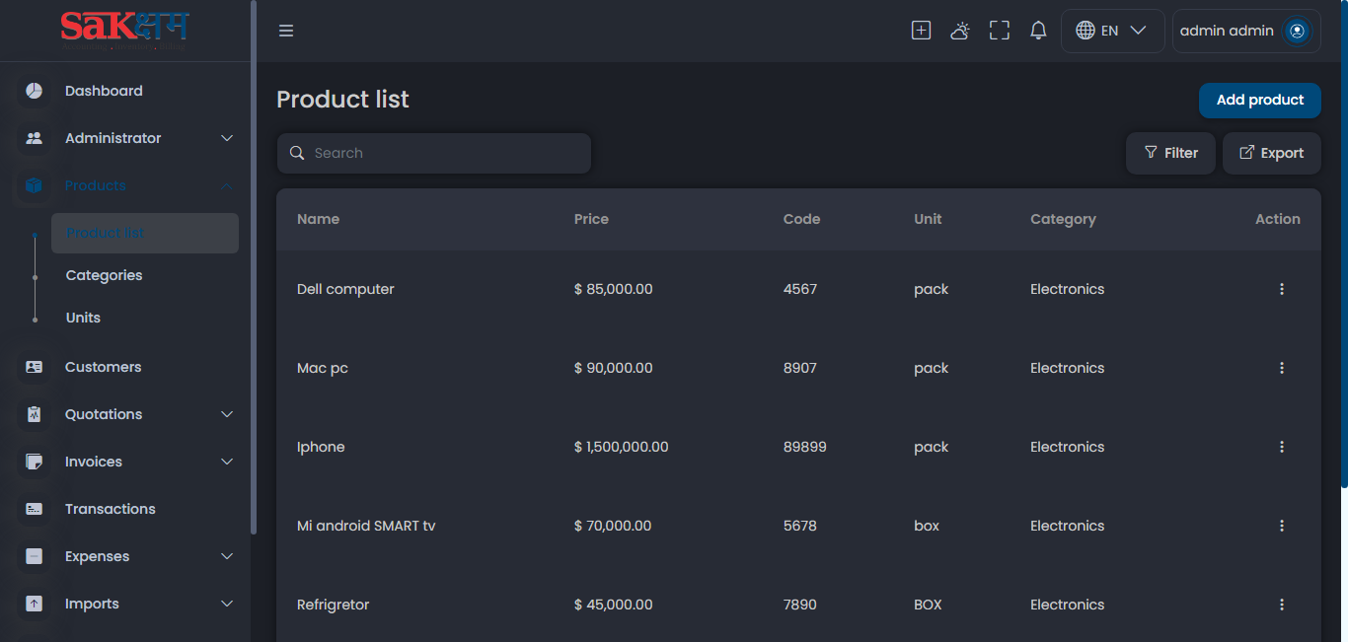Viewport: 1348px width, 642px height.
Task: Toggle the light/dark theme icon
Action: [960, 31]
